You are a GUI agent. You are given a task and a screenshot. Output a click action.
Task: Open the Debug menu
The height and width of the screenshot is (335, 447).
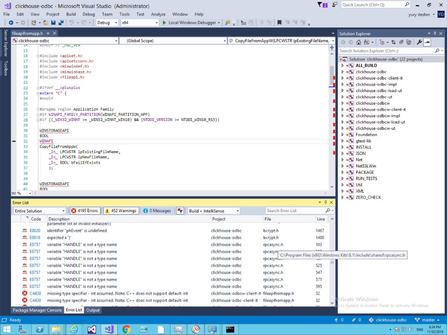(89, 14)
